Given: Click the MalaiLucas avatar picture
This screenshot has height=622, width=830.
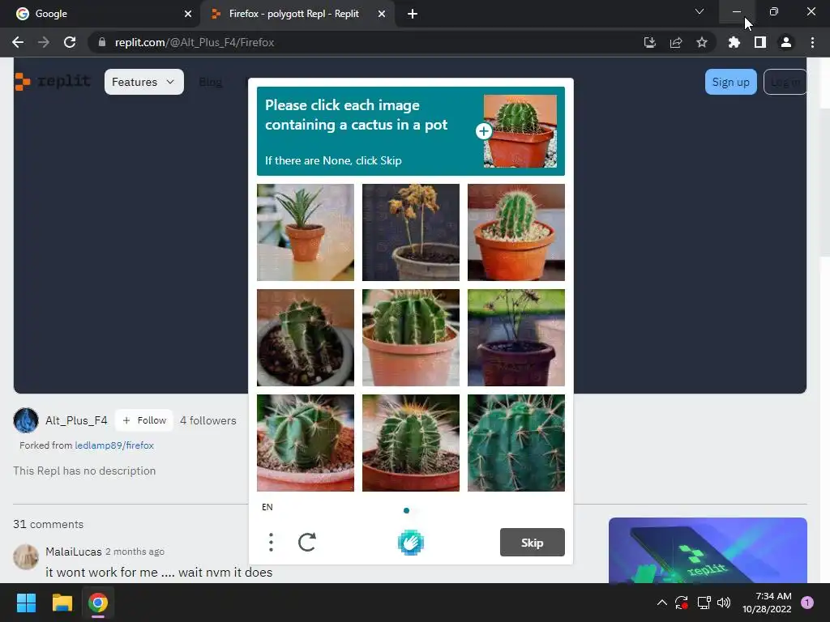Looking at the screenshot, I should (x=25, y=557).
